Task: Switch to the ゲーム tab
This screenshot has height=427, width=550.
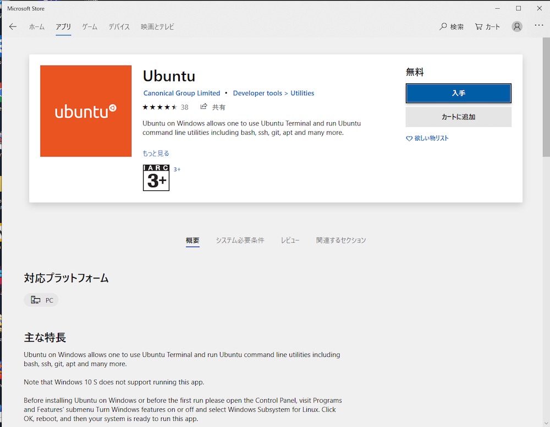Action: click(x=90, y=26)
